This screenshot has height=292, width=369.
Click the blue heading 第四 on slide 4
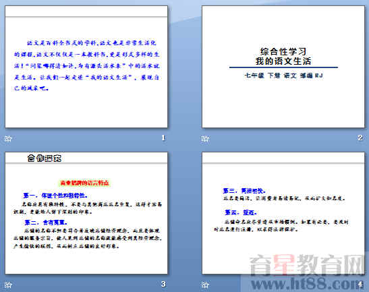[241, 212]
